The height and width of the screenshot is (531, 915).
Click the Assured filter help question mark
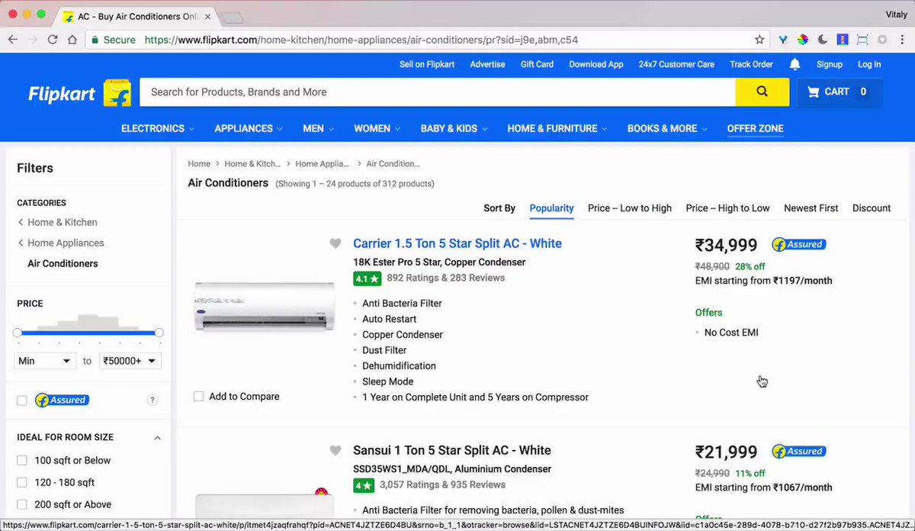pyautogui.click(x=152, y=400)
